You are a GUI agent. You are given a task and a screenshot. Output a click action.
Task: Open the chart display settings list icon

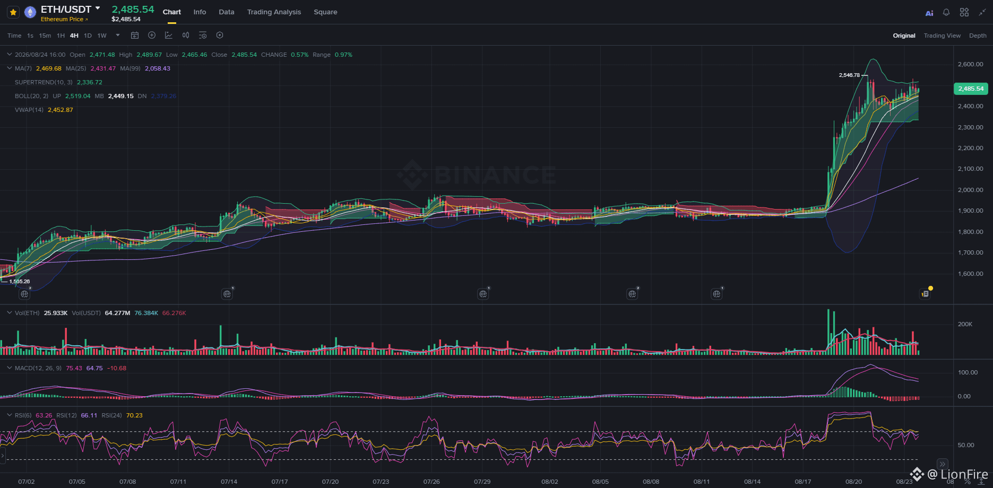click(203, 36)
